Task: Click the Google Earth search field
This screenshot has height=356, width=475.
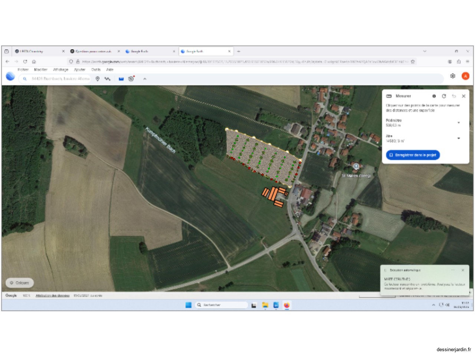Action: (x=55, y=79)
